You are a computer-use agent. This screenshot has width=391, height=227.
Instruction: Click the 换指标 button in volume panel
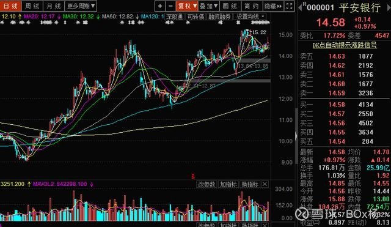pos(250,184)
